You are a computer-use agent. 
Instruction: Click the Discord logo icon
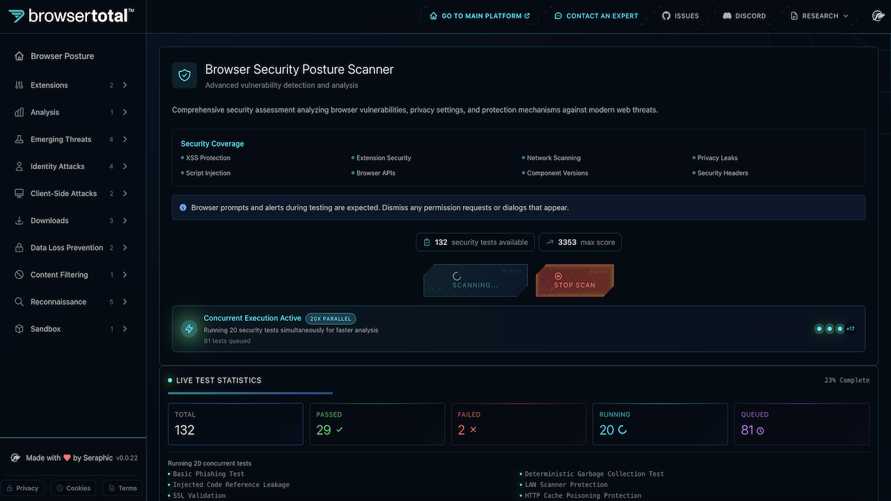tap(727, 15)
